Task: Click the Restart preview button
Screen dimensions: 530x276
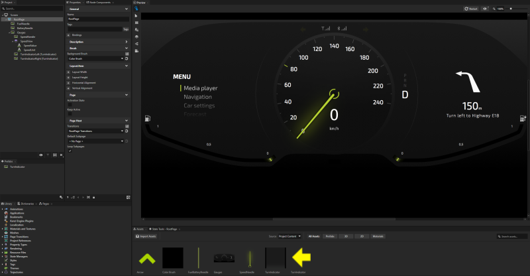Action: click(471, 9)
